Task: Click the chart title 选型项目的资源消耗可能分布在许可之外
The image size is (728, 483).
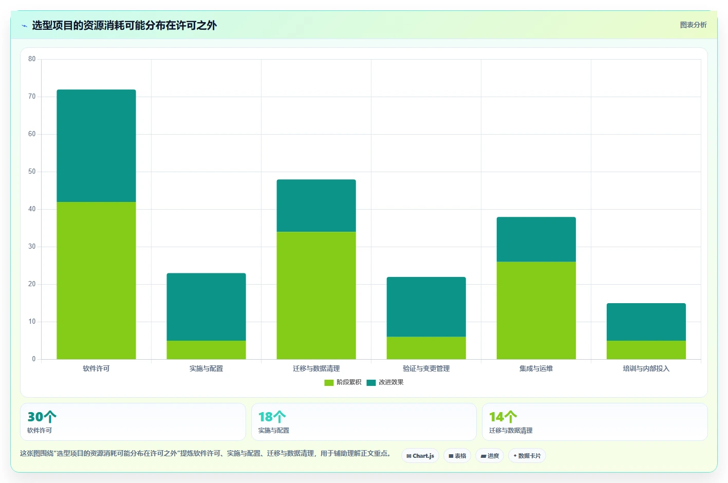Action: pyautogui.click(x=124, y=26)
